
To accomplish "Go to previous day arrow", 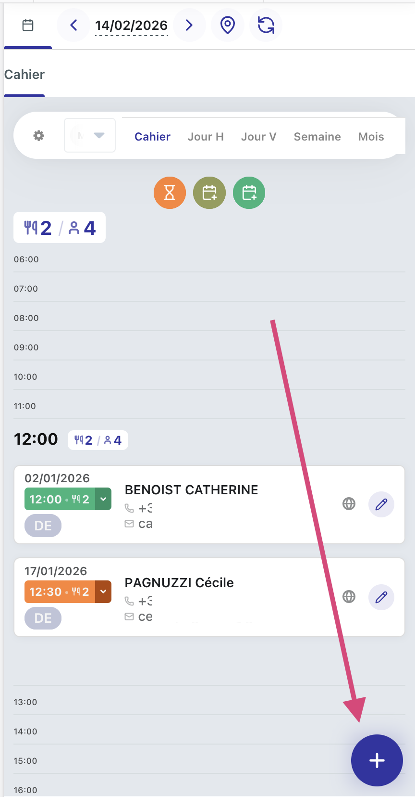I will 73,25.
